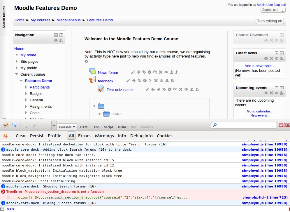Click the Log out link
The width and height of the screenshot is (290, 212).
point(280,5)
